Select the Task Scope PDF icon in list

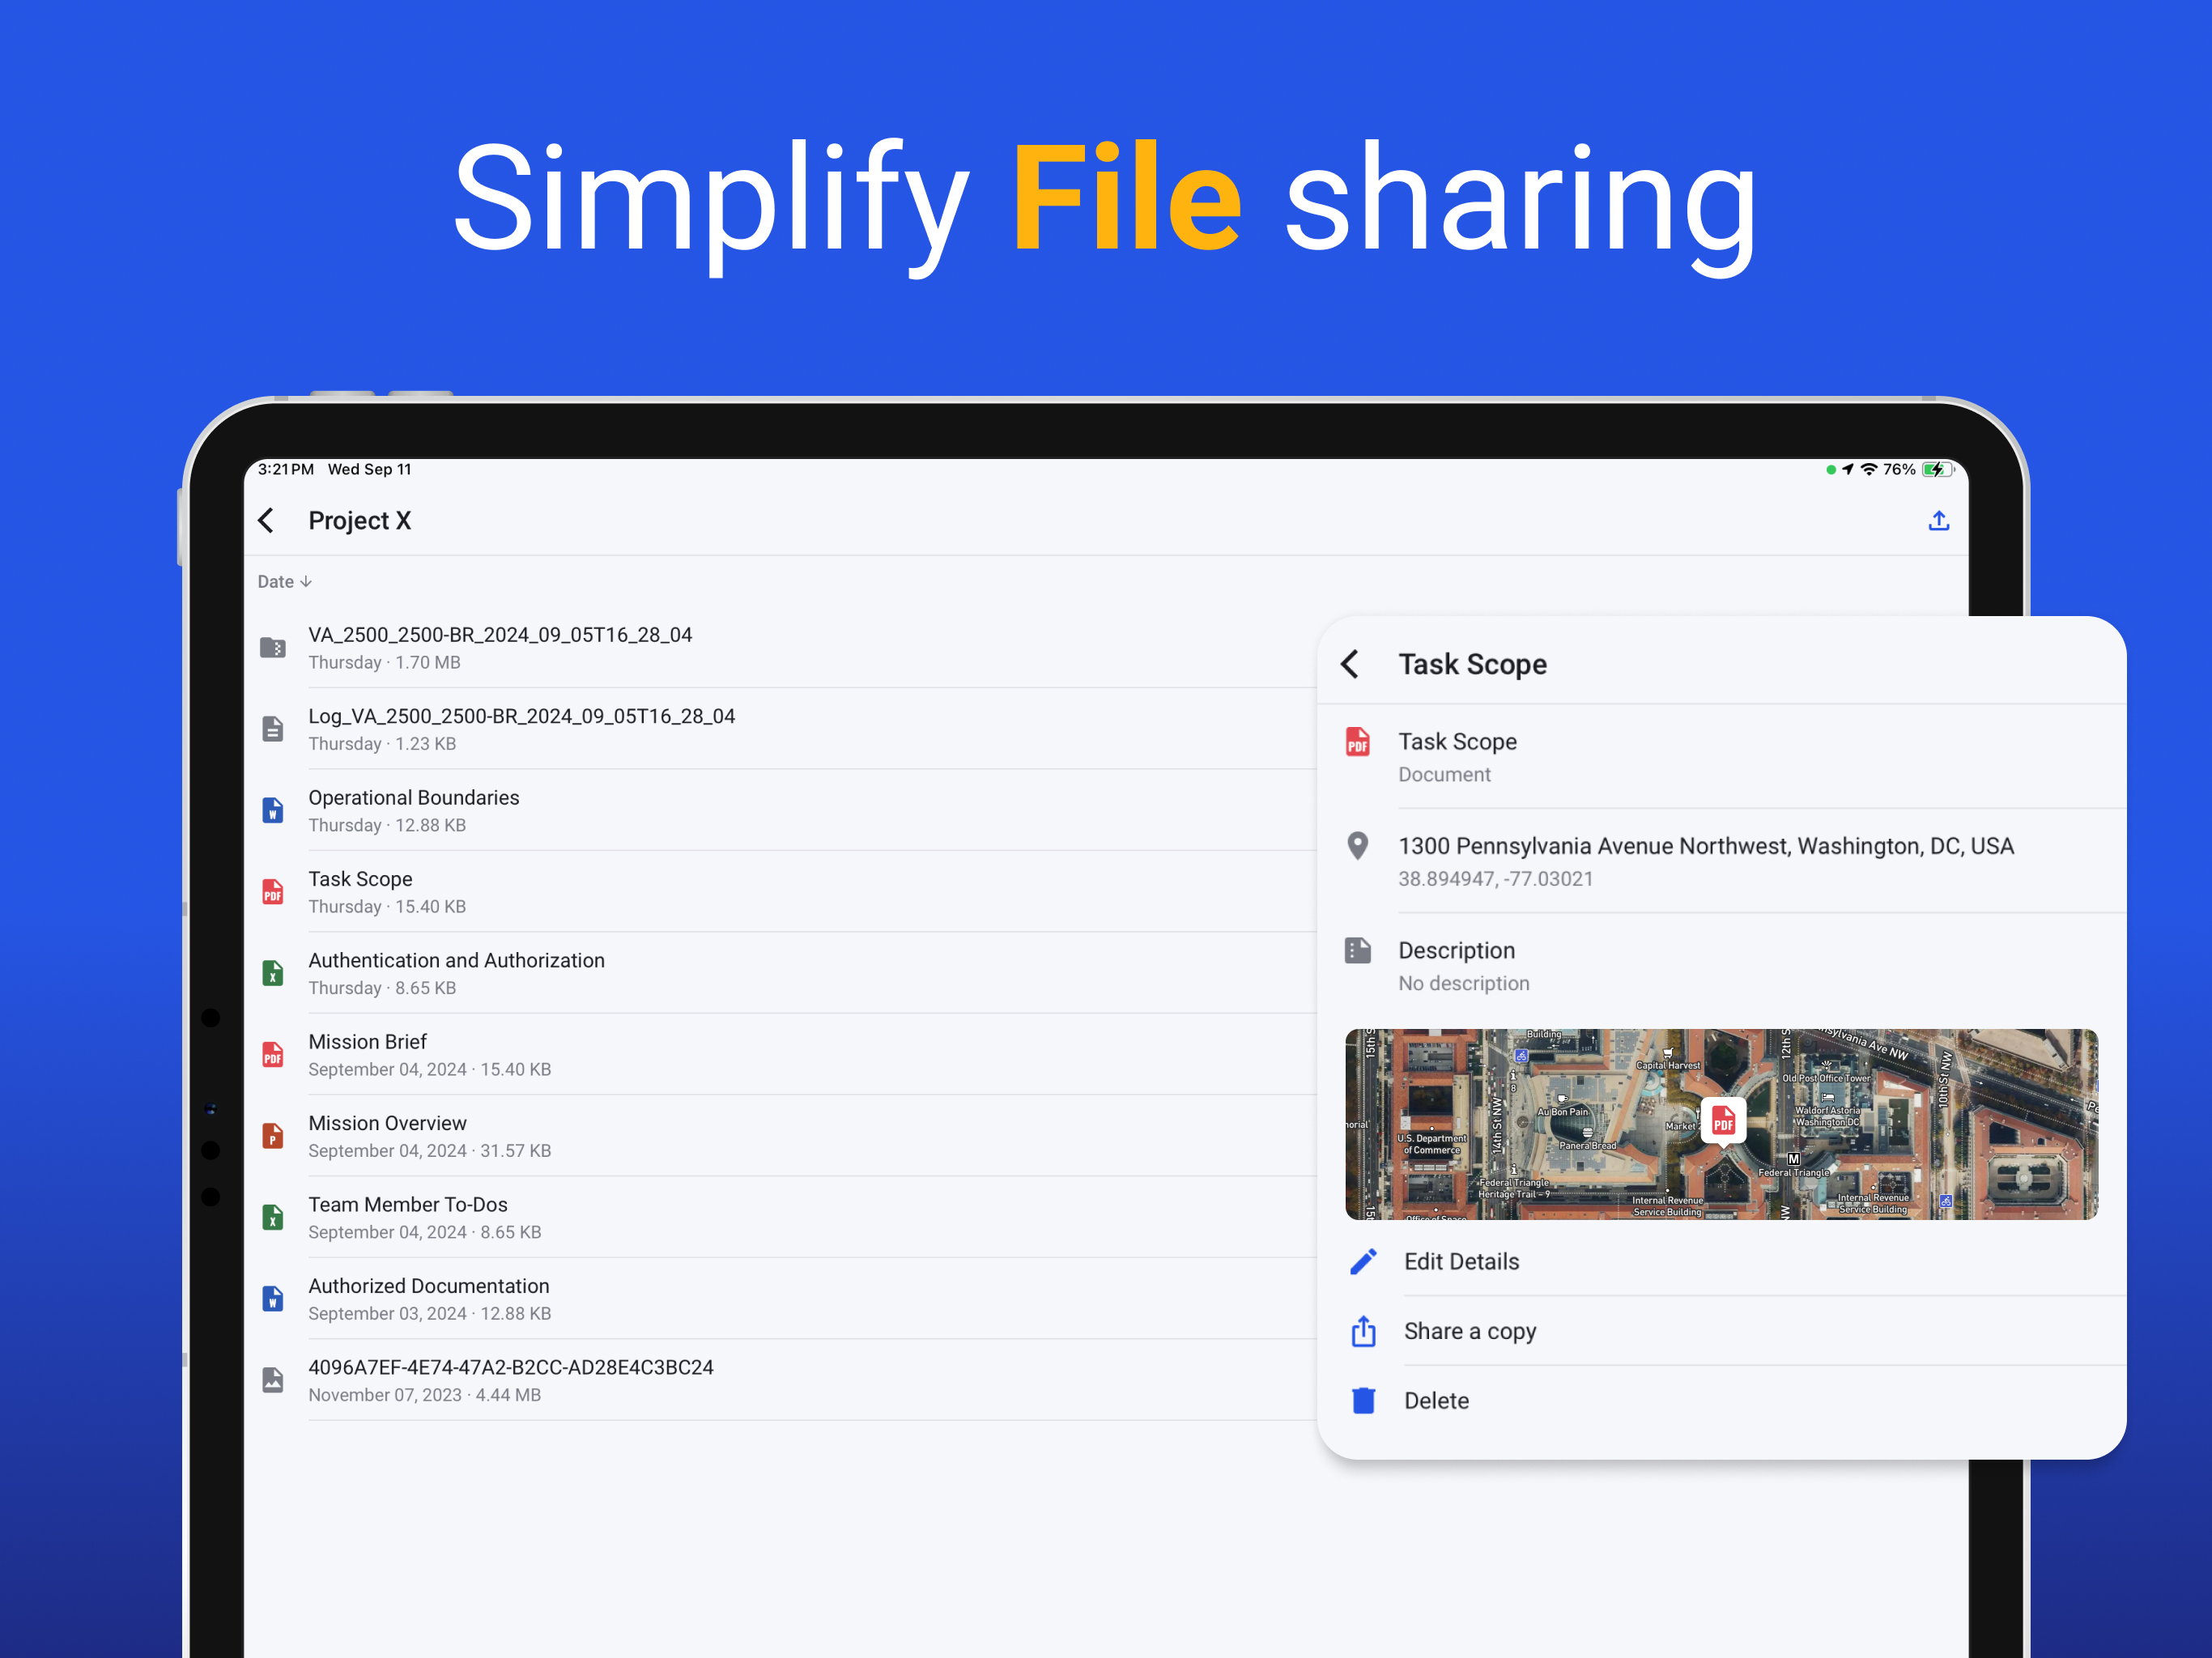click(x=273, y=892)
